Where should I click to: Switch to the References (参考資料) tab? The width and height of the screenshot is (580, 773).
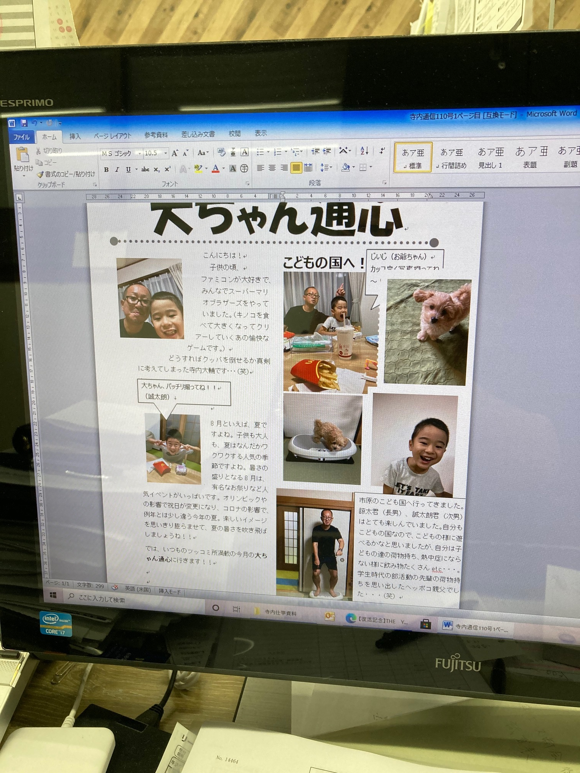tap(156, 135)
